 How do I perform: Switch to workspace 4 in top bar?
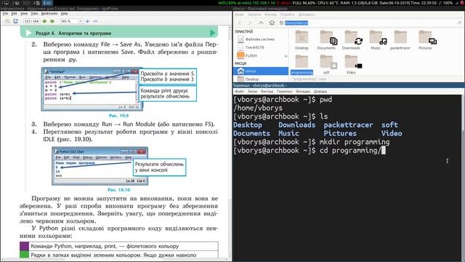point(37,3)
